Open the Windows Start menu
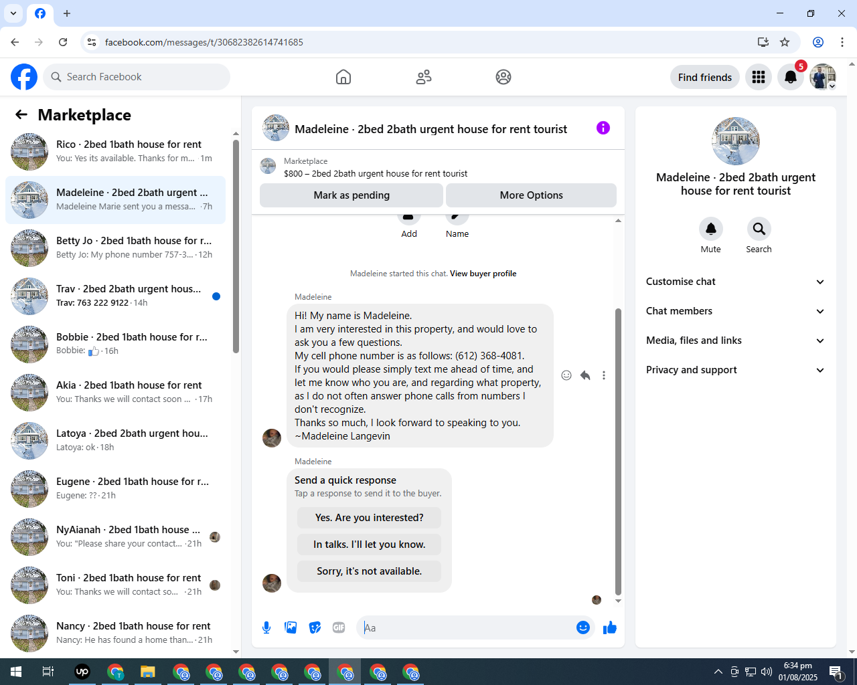The height and width of the screenshot is (685, 857). click(16, 672)
